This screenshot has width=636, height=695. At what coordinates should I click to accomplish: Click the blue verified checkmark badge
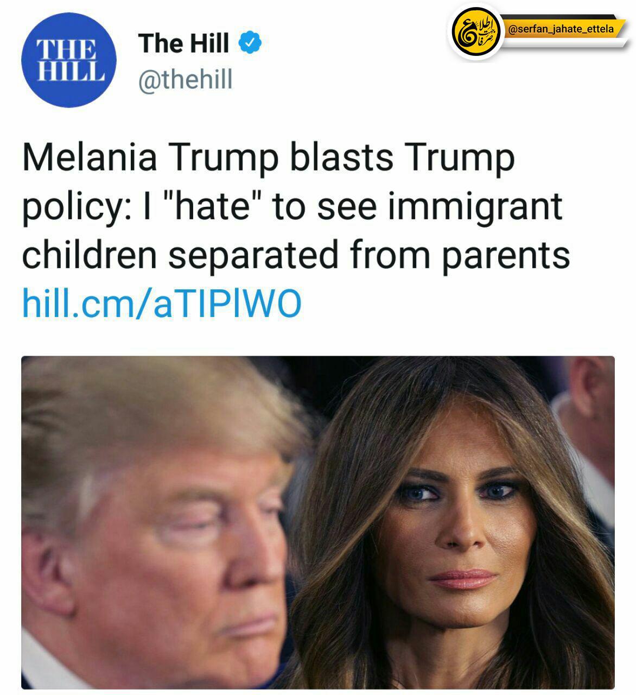[x=250, y=42]
